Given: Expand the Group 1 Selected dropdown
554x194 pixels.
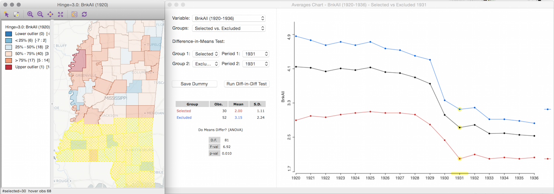Looking at the screenshot, I should click(x=207, y=54).
